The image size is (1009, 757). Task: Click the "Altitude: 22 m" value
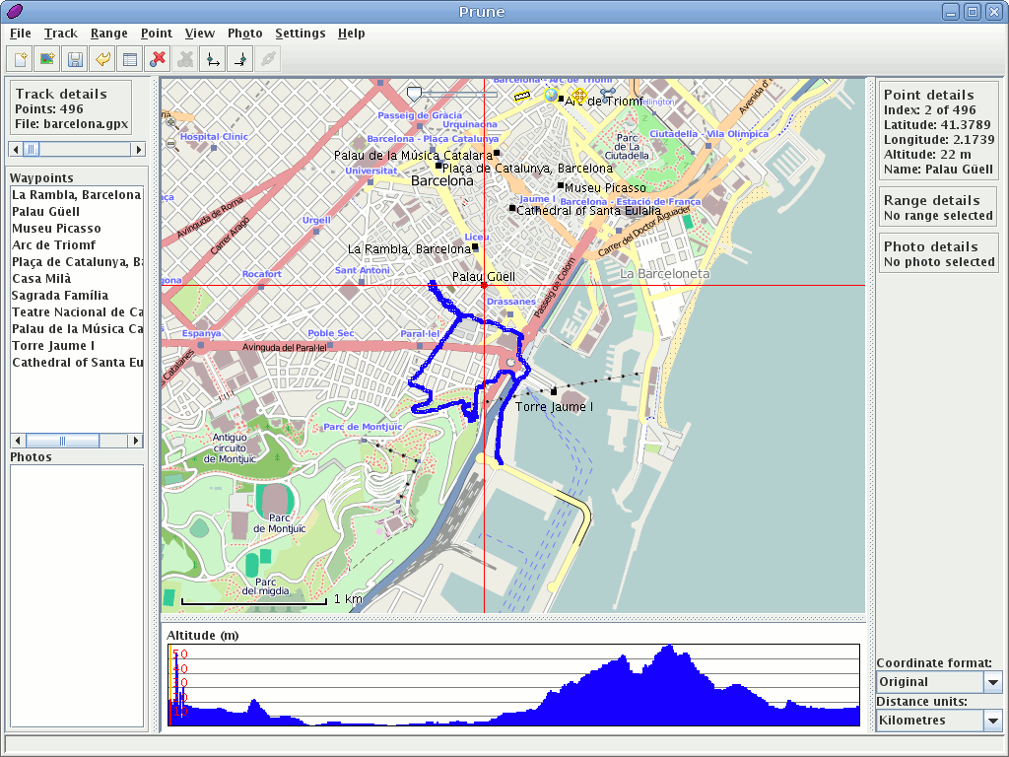(927, 155)
